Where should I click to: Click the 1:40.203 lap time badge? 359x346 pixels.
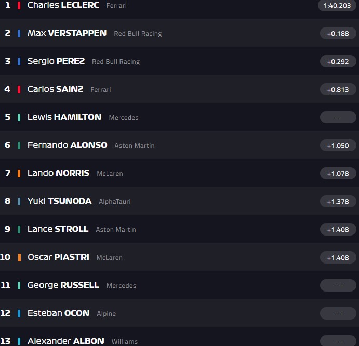pos(338,5)
